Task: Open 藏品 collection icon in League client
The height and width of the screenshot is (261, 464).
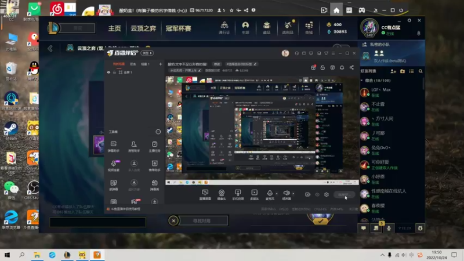Action: 267,28
